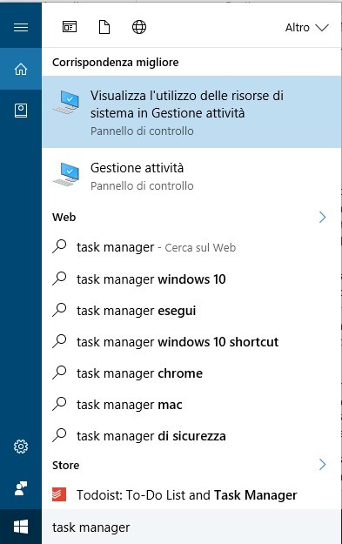Click the Windows Start button
This screenshot has width=342, height=544.
click(x=21, y=527)
